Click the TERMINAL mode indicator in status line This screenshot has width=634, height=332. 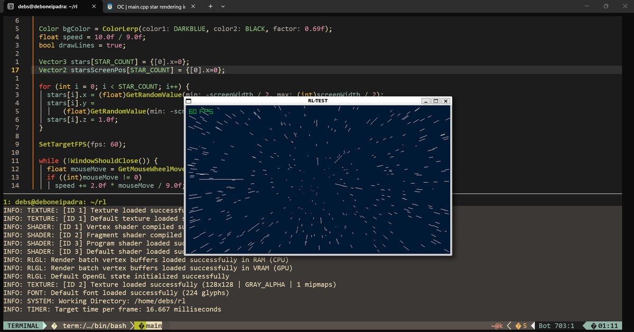(22, 326)
